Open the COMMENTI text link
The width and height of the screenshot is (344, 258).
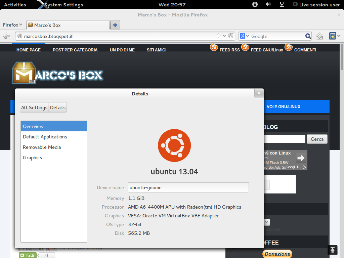pyautogui.click(x=305, y=50)
